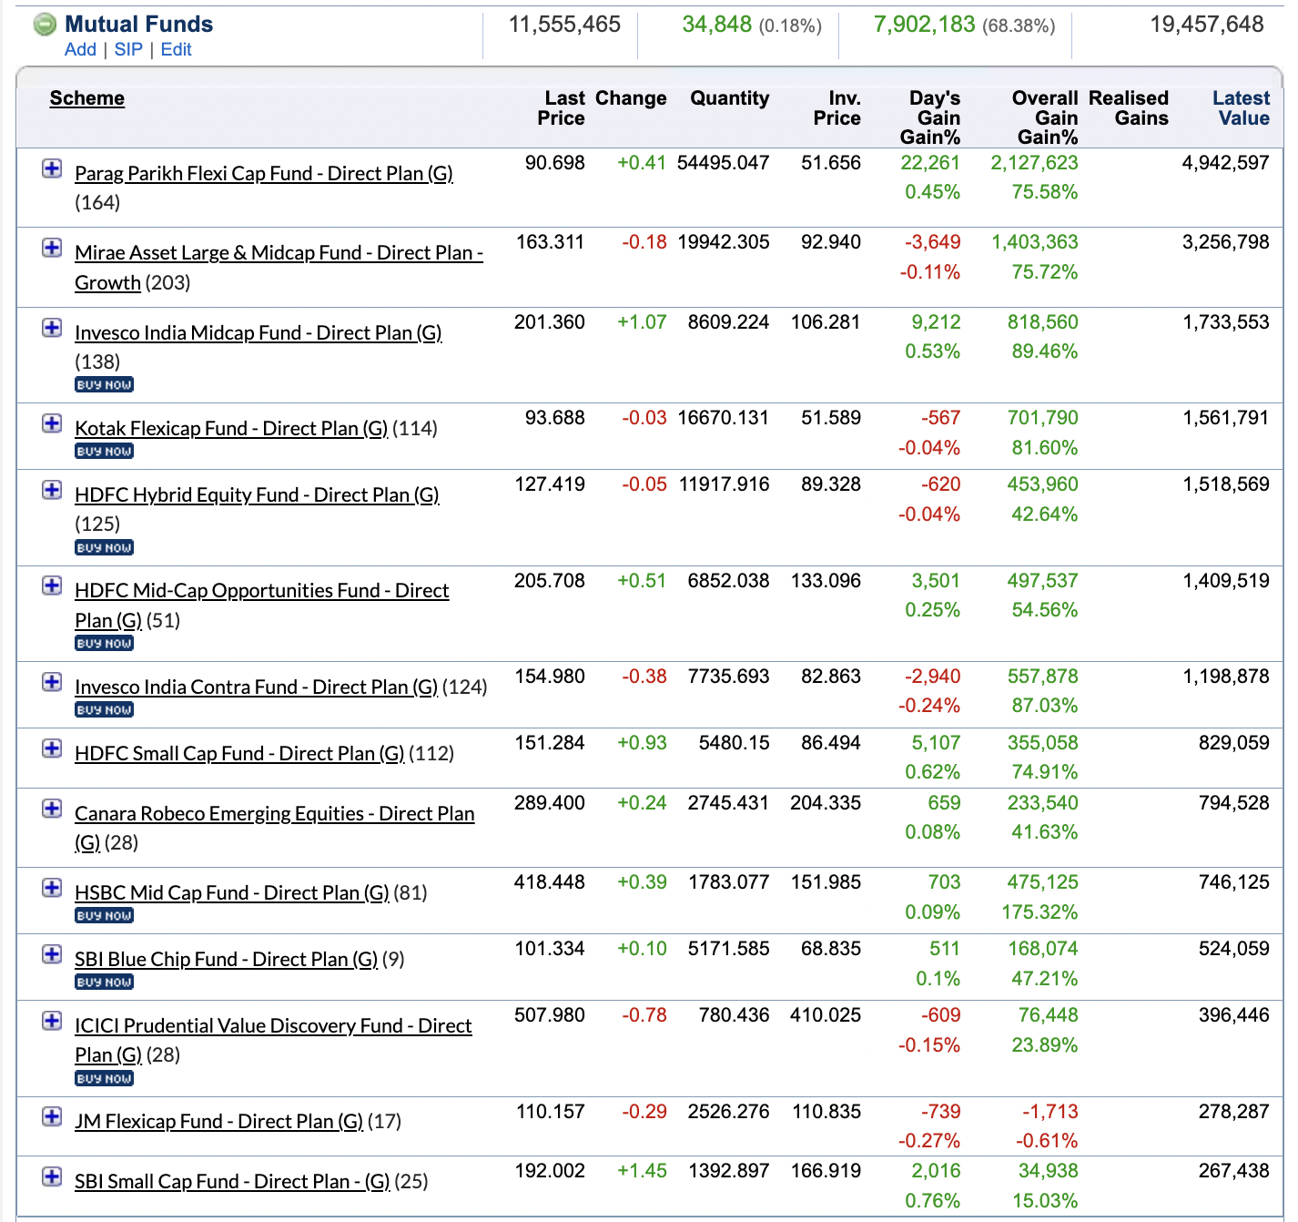The width and height of the screenshot is (1298, 1222).
Task: Expand JM Flexicap Fund row
Action: click(52, 1116)
